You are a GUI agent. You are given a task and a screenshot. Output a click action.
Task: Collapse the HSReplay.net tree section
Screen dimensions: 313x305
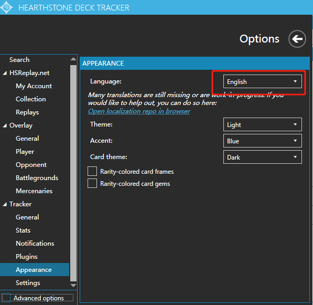click(5, 73)
